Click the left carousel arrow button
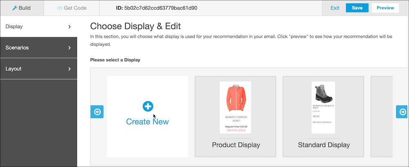Image resolution: width=409 pixels, height=167 pixels. pos(97,112)
